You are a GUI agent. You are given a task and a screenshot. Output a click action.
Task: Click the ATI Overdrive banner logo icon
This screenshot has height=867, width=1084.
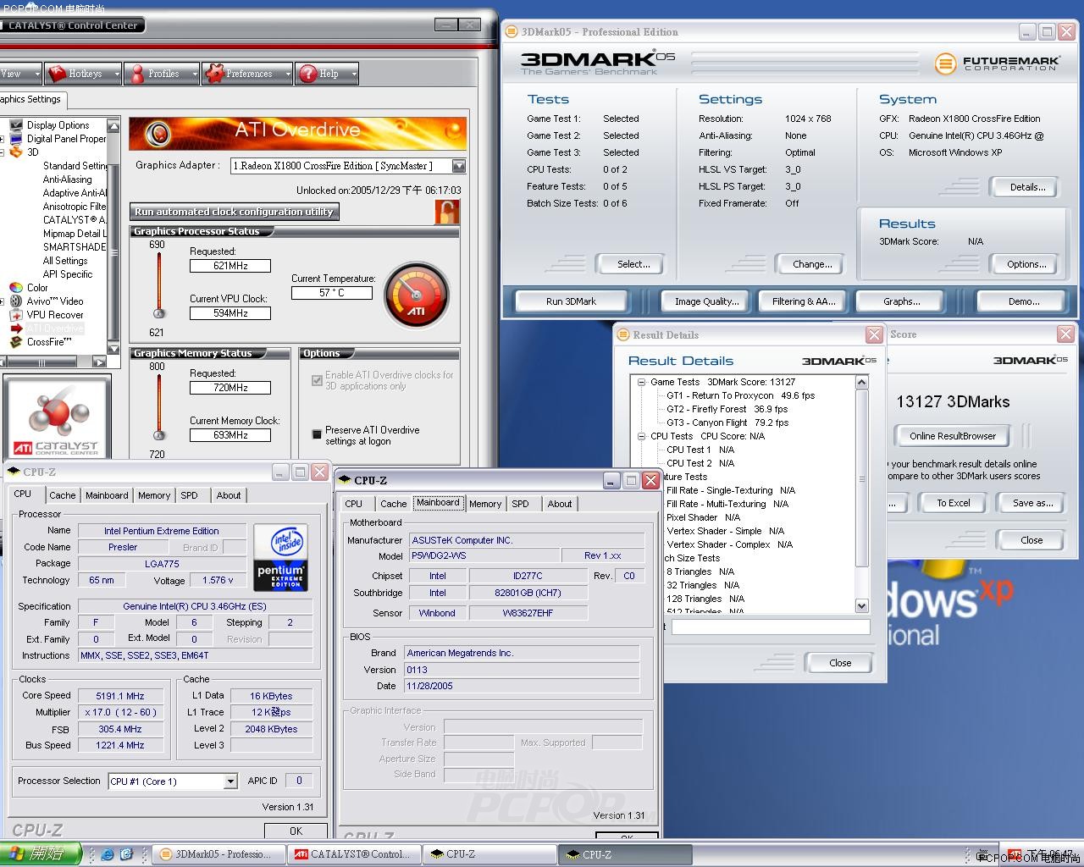tap(158, 133)
